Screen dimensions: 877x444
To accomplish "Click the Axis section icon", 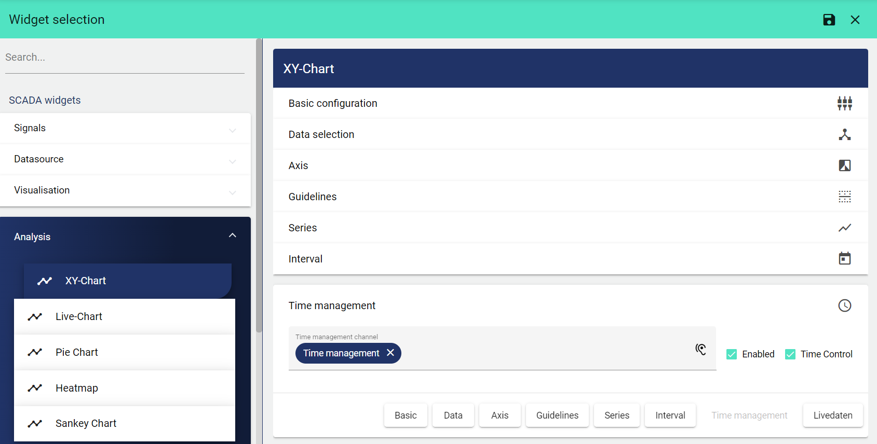I will [x=844, y=165].
